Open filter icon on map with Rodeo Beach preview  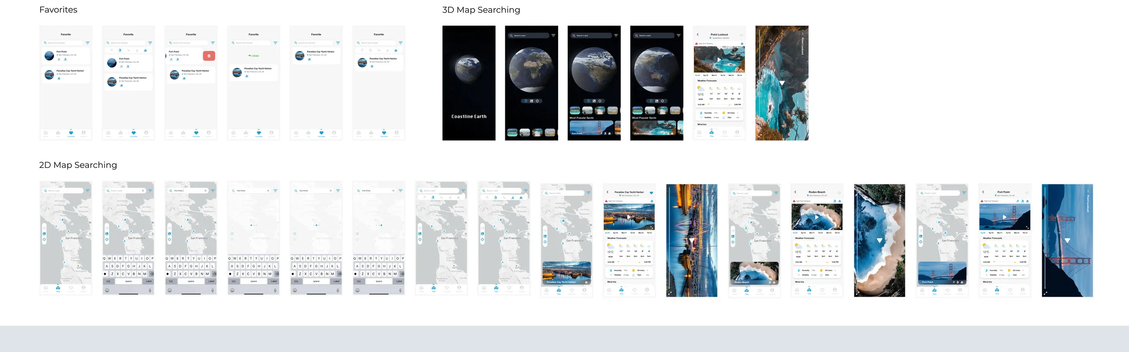coord(776,193)
